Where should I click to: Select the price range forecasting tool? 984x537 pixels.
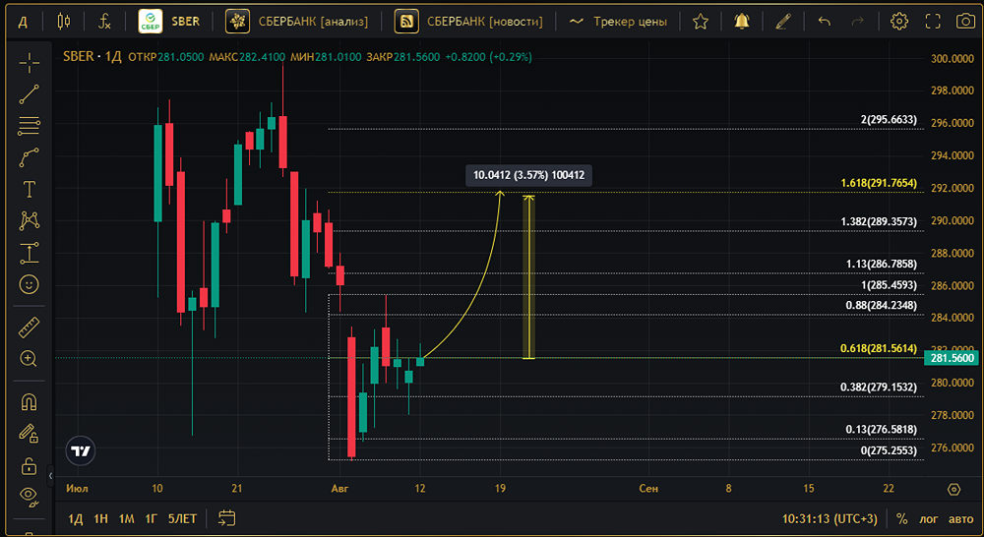[x=29, y=253]
